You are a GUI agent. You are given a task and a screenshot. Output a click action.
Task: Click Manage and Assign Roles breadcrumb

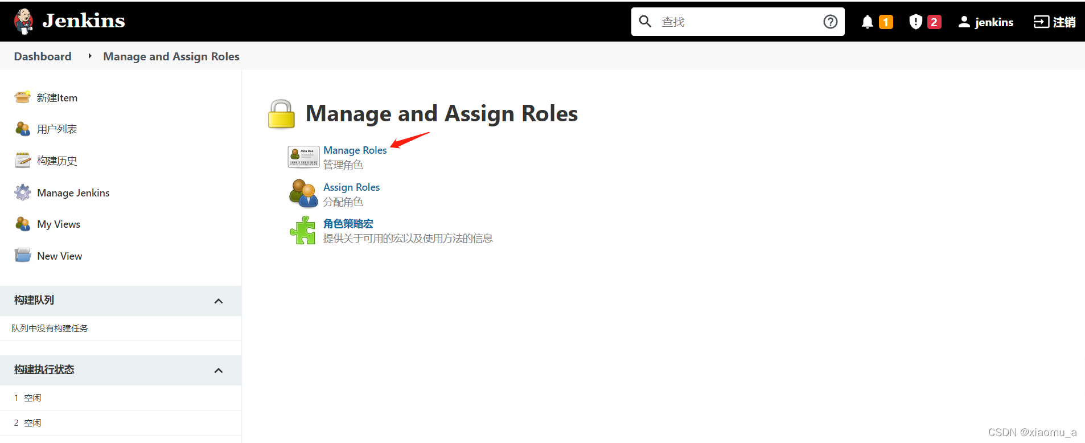click(171, 56)
